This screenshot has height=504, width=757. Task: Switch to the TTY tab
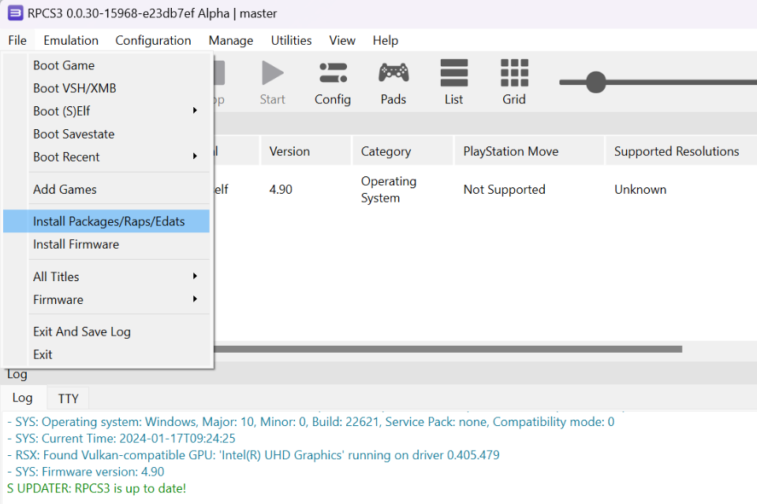tap(68, 398)
